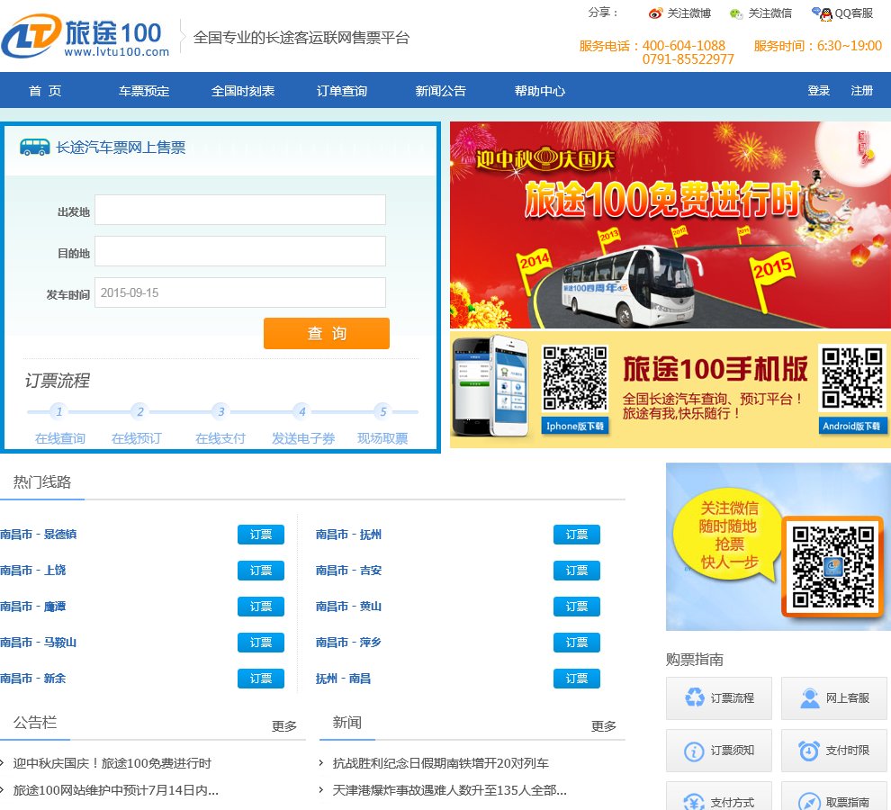Click the 关注微信 promo image in sidebar
This screenshot has height=810, width=891.
[778, 547]
